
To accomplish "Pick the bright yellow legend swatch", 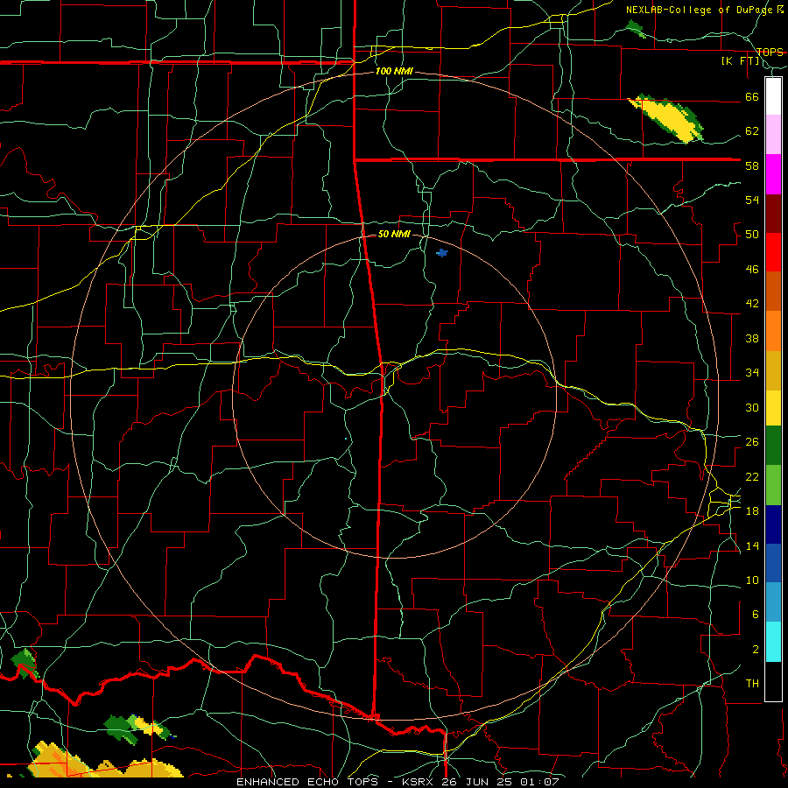I will pyautogui.click(x=773, y=407).
